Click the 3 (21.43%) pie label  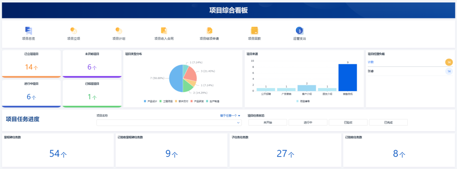click(x=208, y=71)
